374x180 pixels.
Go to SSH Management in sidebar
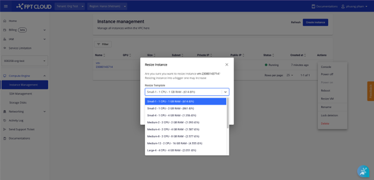(20, 94)
